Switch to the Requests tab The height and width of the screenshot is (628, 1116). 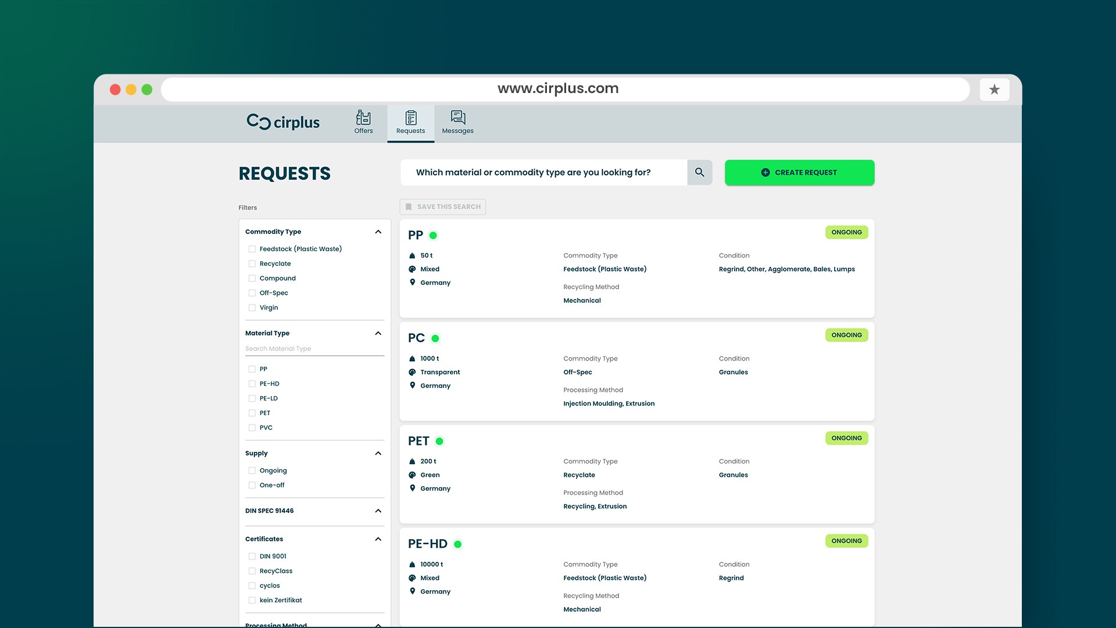411,123
